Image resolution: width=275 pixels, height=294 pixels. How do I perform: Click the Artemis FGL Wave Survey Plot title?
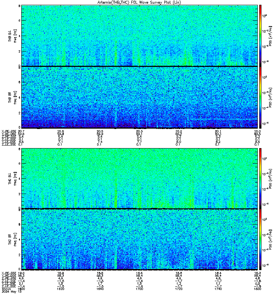(139, 3)
